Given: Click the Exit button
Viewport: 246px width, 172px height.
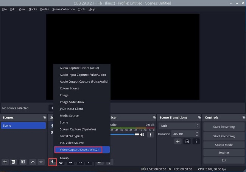Looking at the screenshot, I should click(x=224, y=160).
